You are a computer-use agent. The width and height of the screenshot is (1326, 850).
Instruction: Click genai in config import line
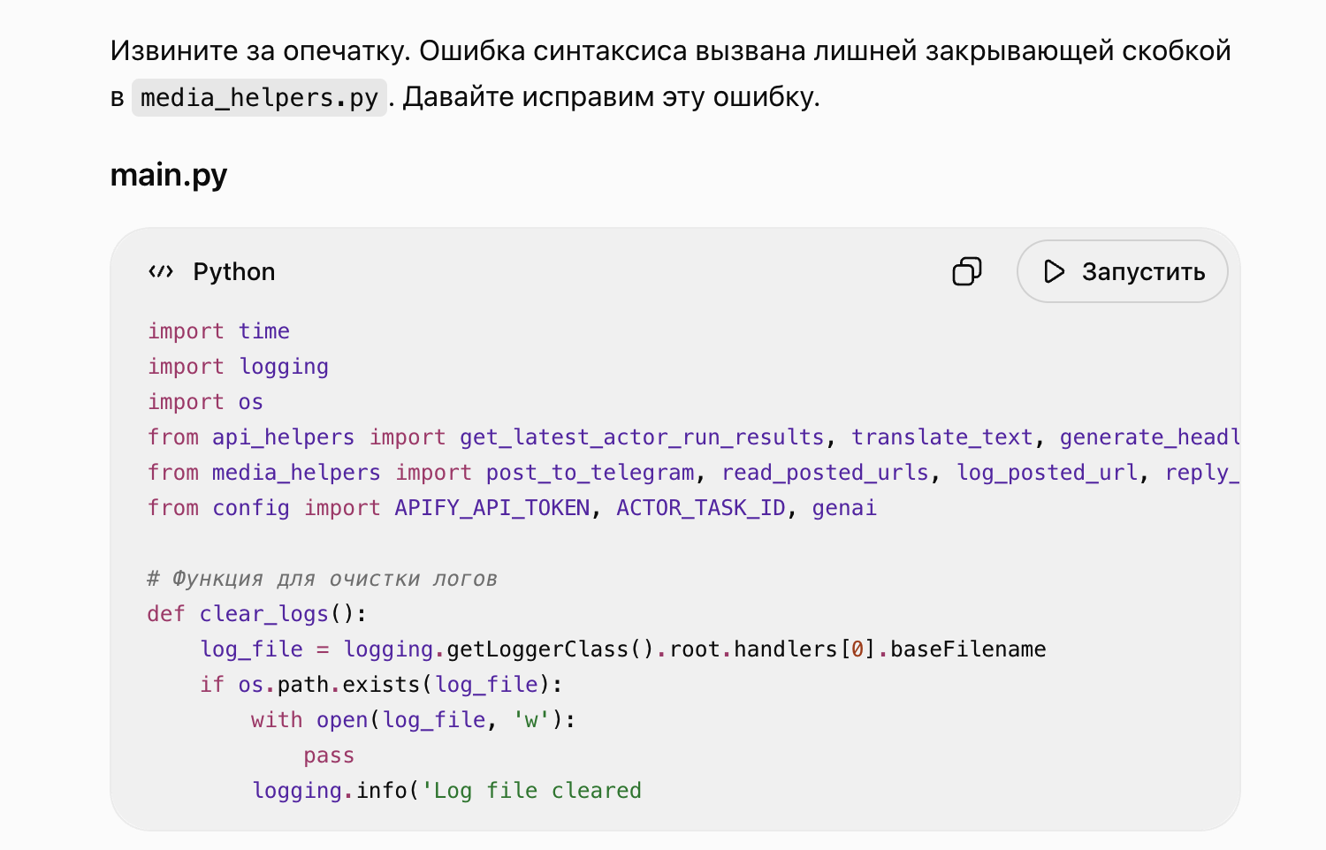845,508
